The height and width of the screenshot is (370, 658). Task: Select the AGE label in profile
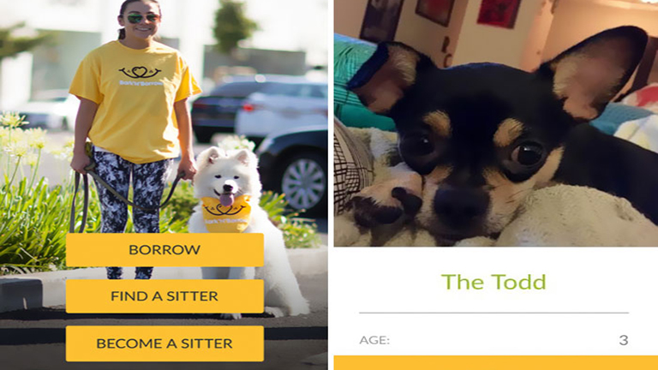tap(374, 340)
